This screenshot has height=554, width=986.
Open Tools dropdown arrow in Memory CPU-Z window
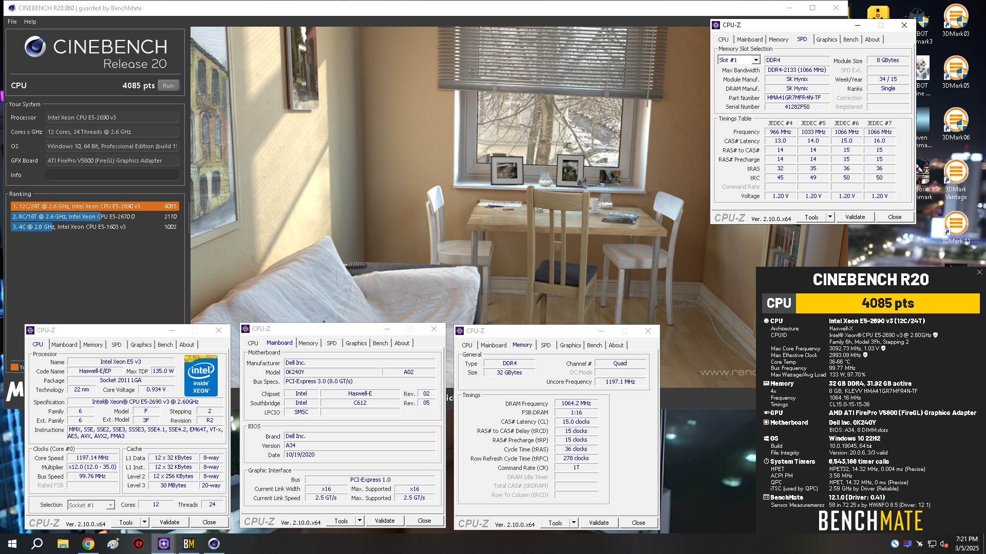click(574, 523)
